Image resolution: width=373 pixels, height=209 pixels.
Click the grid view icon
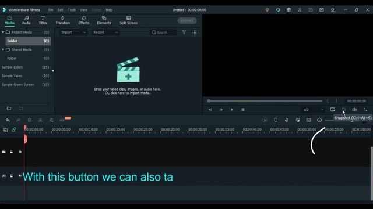pos(194,33)
